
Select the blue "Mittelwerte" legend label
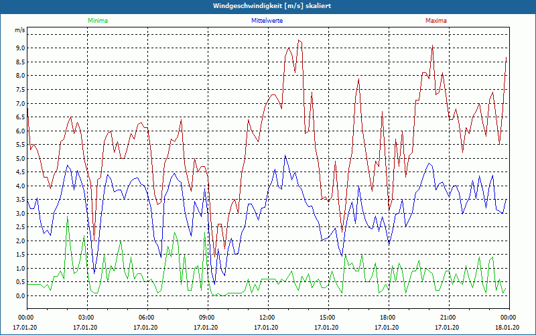pos(267,21)
